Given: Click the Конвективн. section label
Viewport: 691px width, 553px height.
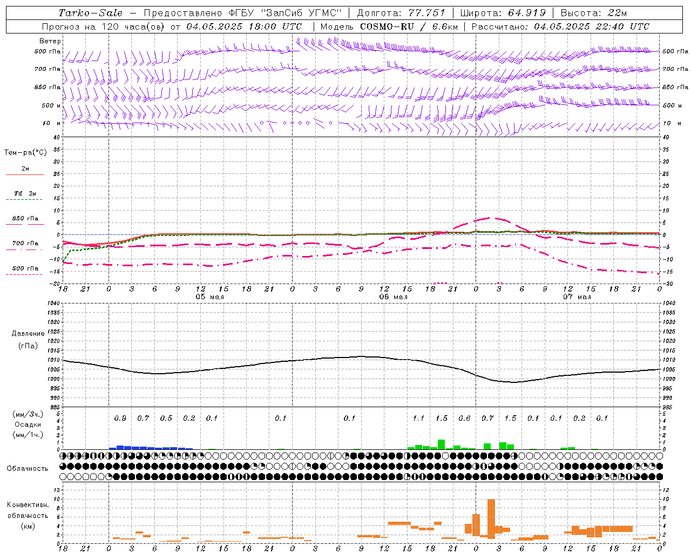Looking at the screenshot, I should [28, 505].
